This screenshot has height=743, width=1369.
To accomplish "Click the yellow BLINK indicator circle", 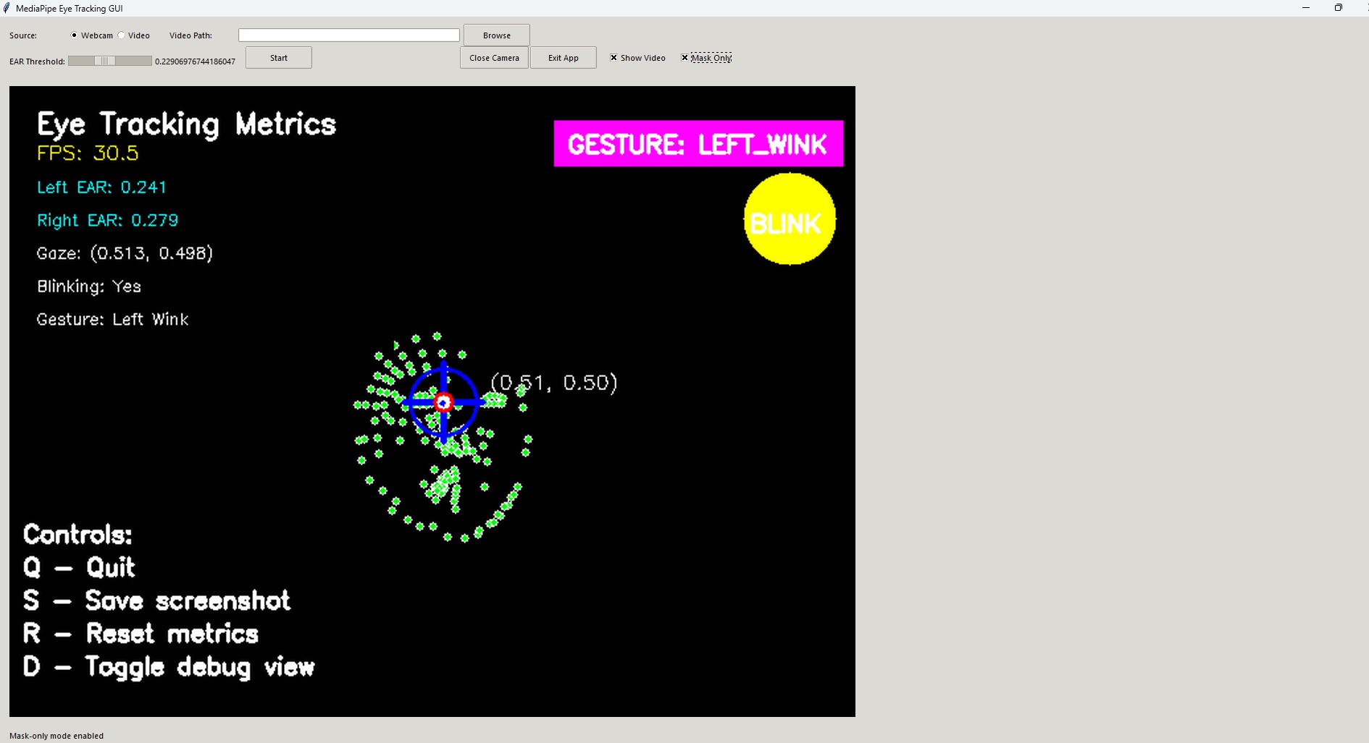I will coord(790,219).
